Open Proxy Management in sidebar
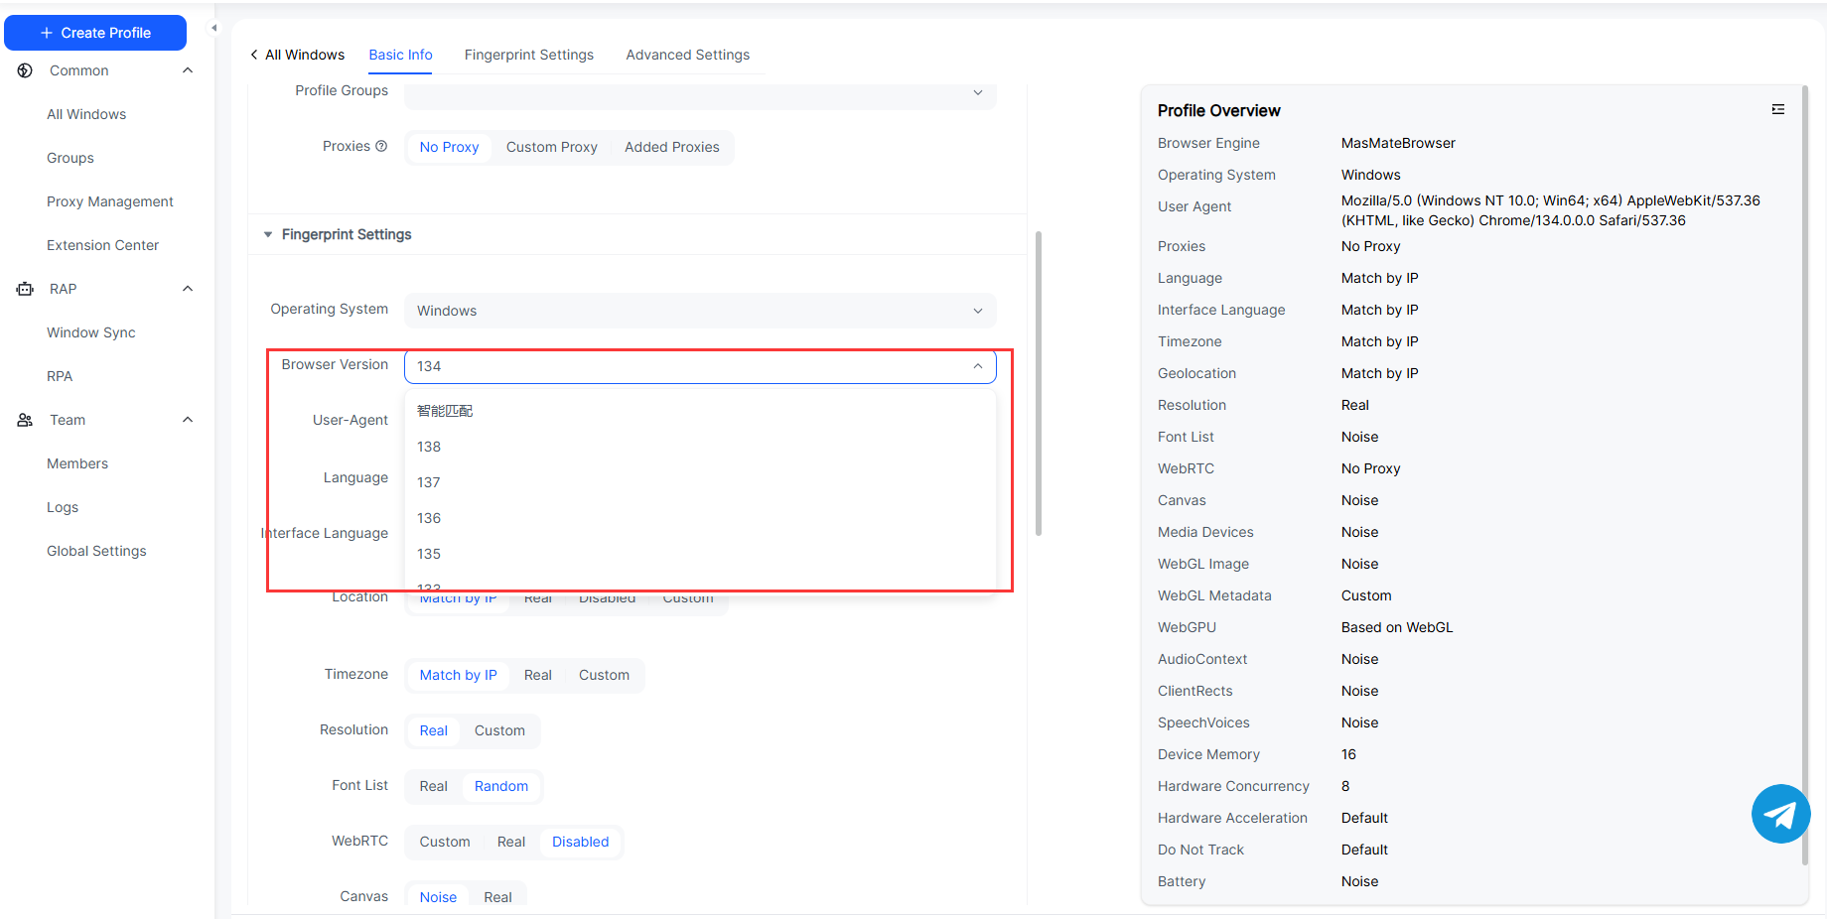This screenshot has width=1827, height=919. (109, 201)
